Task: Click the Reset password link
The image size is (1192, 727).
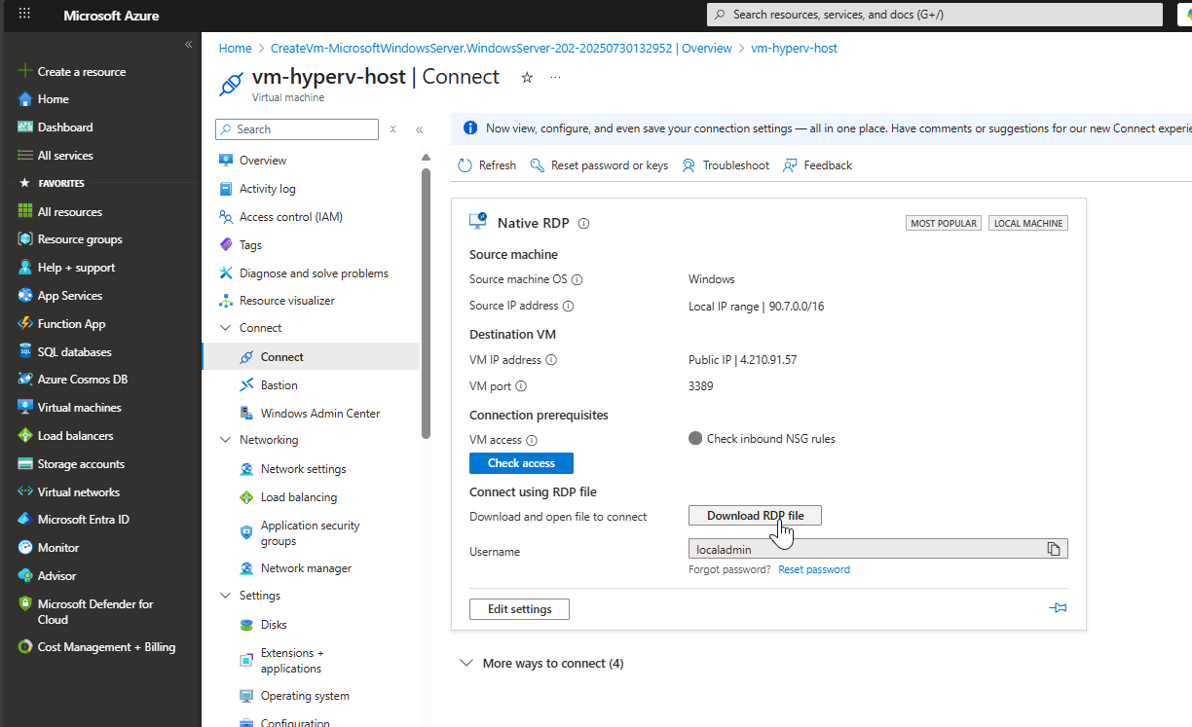Action: tap(814, 569)
